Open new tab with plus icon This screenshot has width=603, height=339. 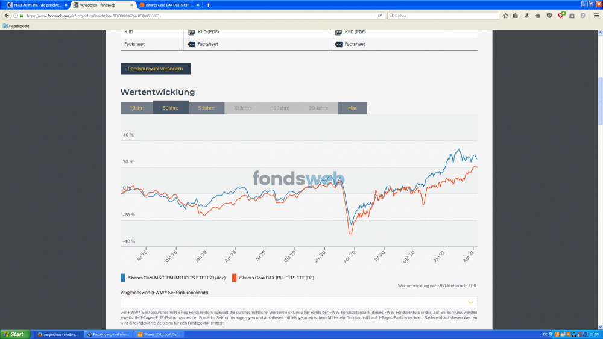pyautogui.click(x=208, y=5)
